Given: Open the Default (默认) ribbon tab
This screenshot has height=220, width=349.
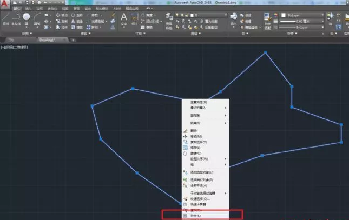Looking at the screenshot, I should click(x=17, y=9).
